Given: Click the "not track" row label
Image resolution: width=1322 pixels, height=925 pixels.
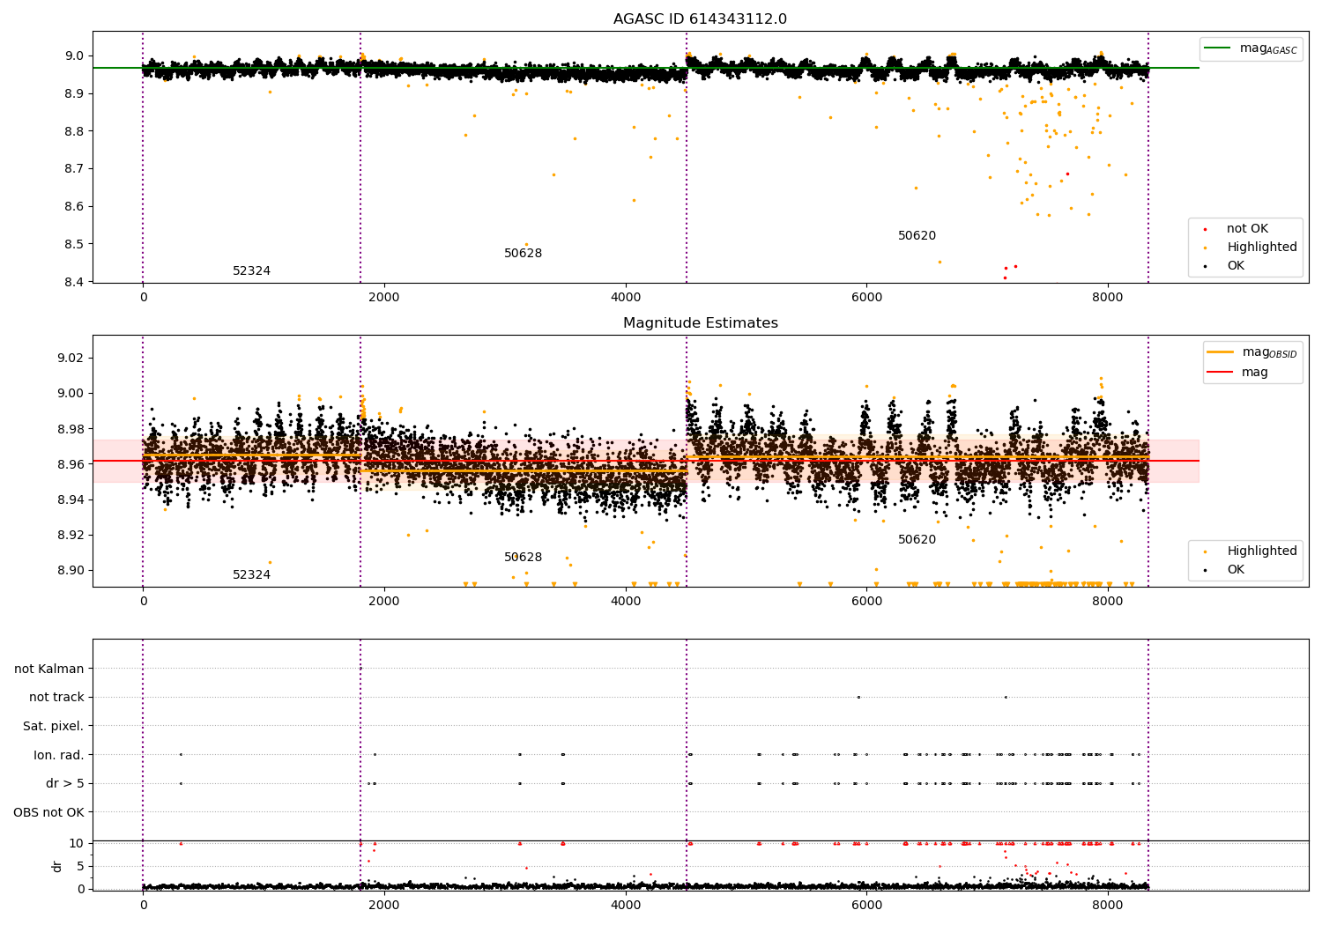Looking at the screenshot, I should pyautogui.click(x=56, y=698).
